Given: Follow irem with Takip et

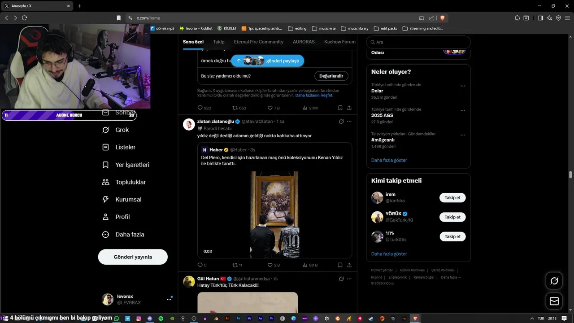Looking at the screenshot, I should [x=452, y=198].
